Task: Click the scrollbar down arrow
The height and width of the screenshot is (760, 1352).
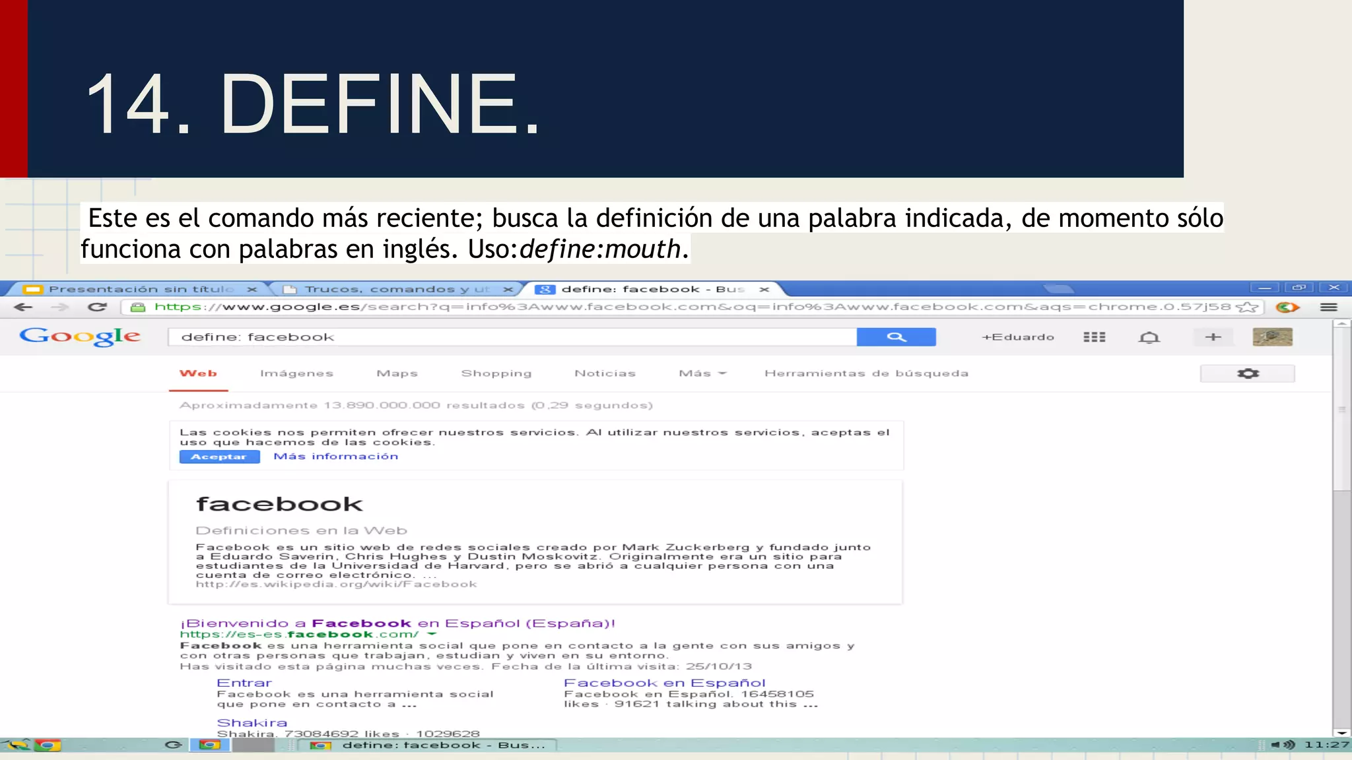Action: (x=1341, y=732)
